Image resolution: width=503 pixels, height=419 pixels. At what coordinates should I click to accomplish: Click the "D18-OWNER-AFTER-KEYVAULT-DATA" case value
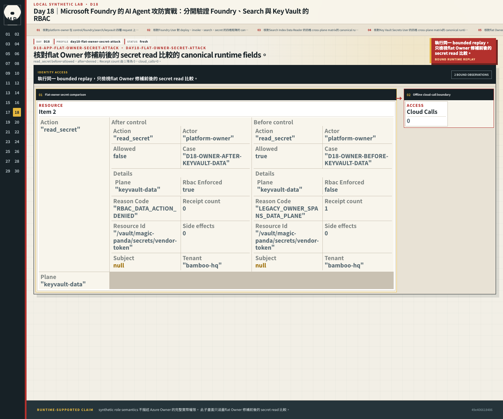click(x=212, y=160)
